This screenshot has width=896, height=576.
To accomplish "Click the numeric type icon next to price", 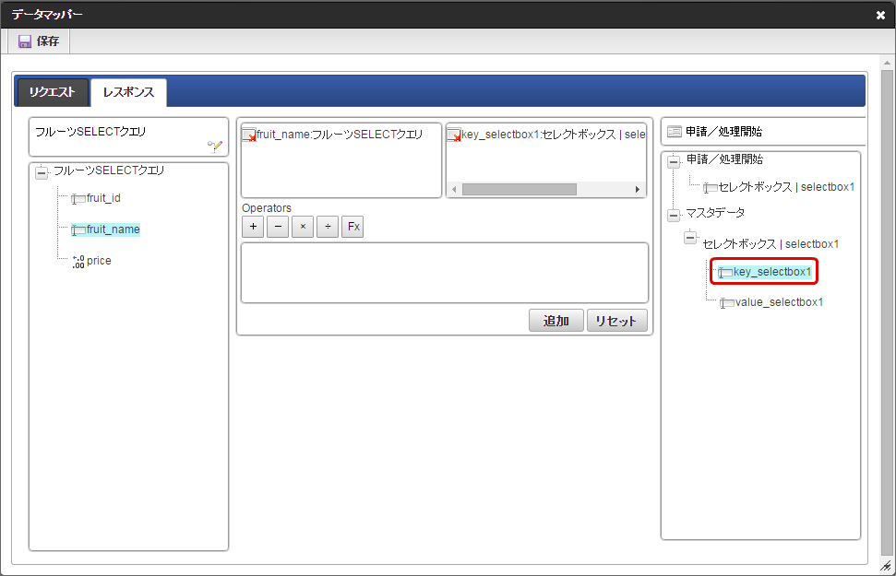I will tap(78, 262).
